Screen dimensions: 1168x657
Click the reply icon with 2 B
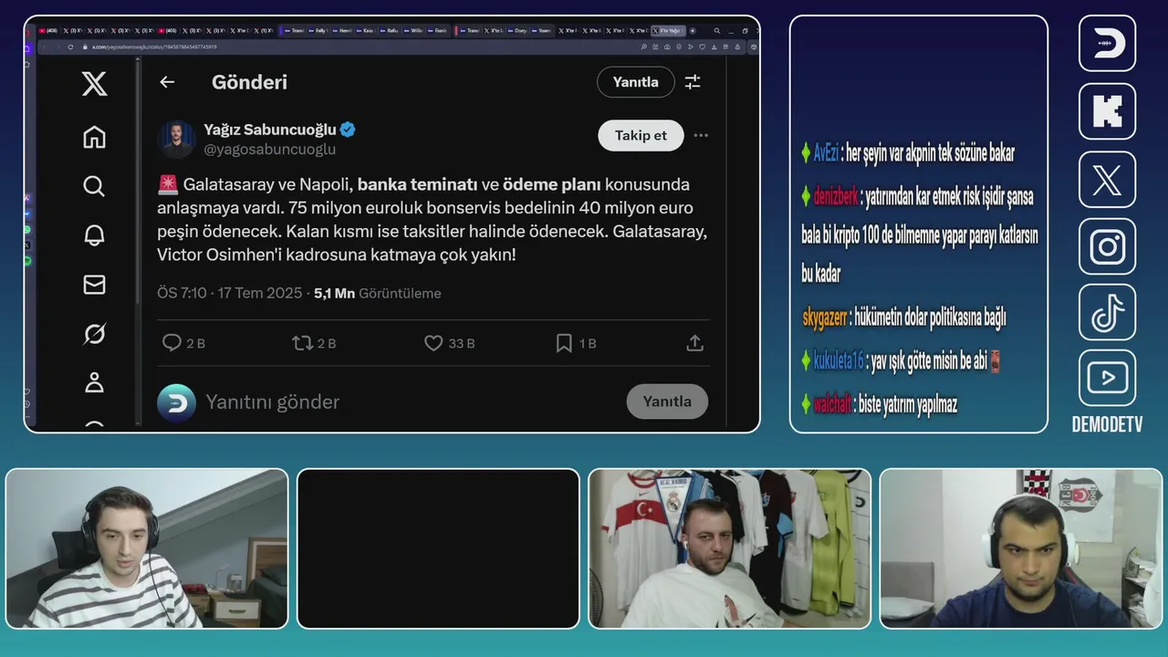(x=171, y=343)
